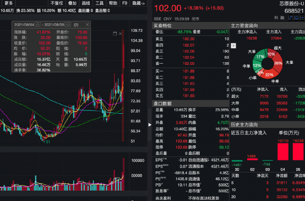305x201 pixels.
Task: Click the 卖三 price 102.06 row
Action: pyautogui.click(x=190, y=52)
